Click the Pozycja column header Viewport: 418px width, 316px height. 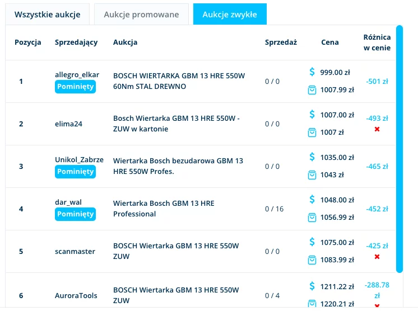coord(27,43)
